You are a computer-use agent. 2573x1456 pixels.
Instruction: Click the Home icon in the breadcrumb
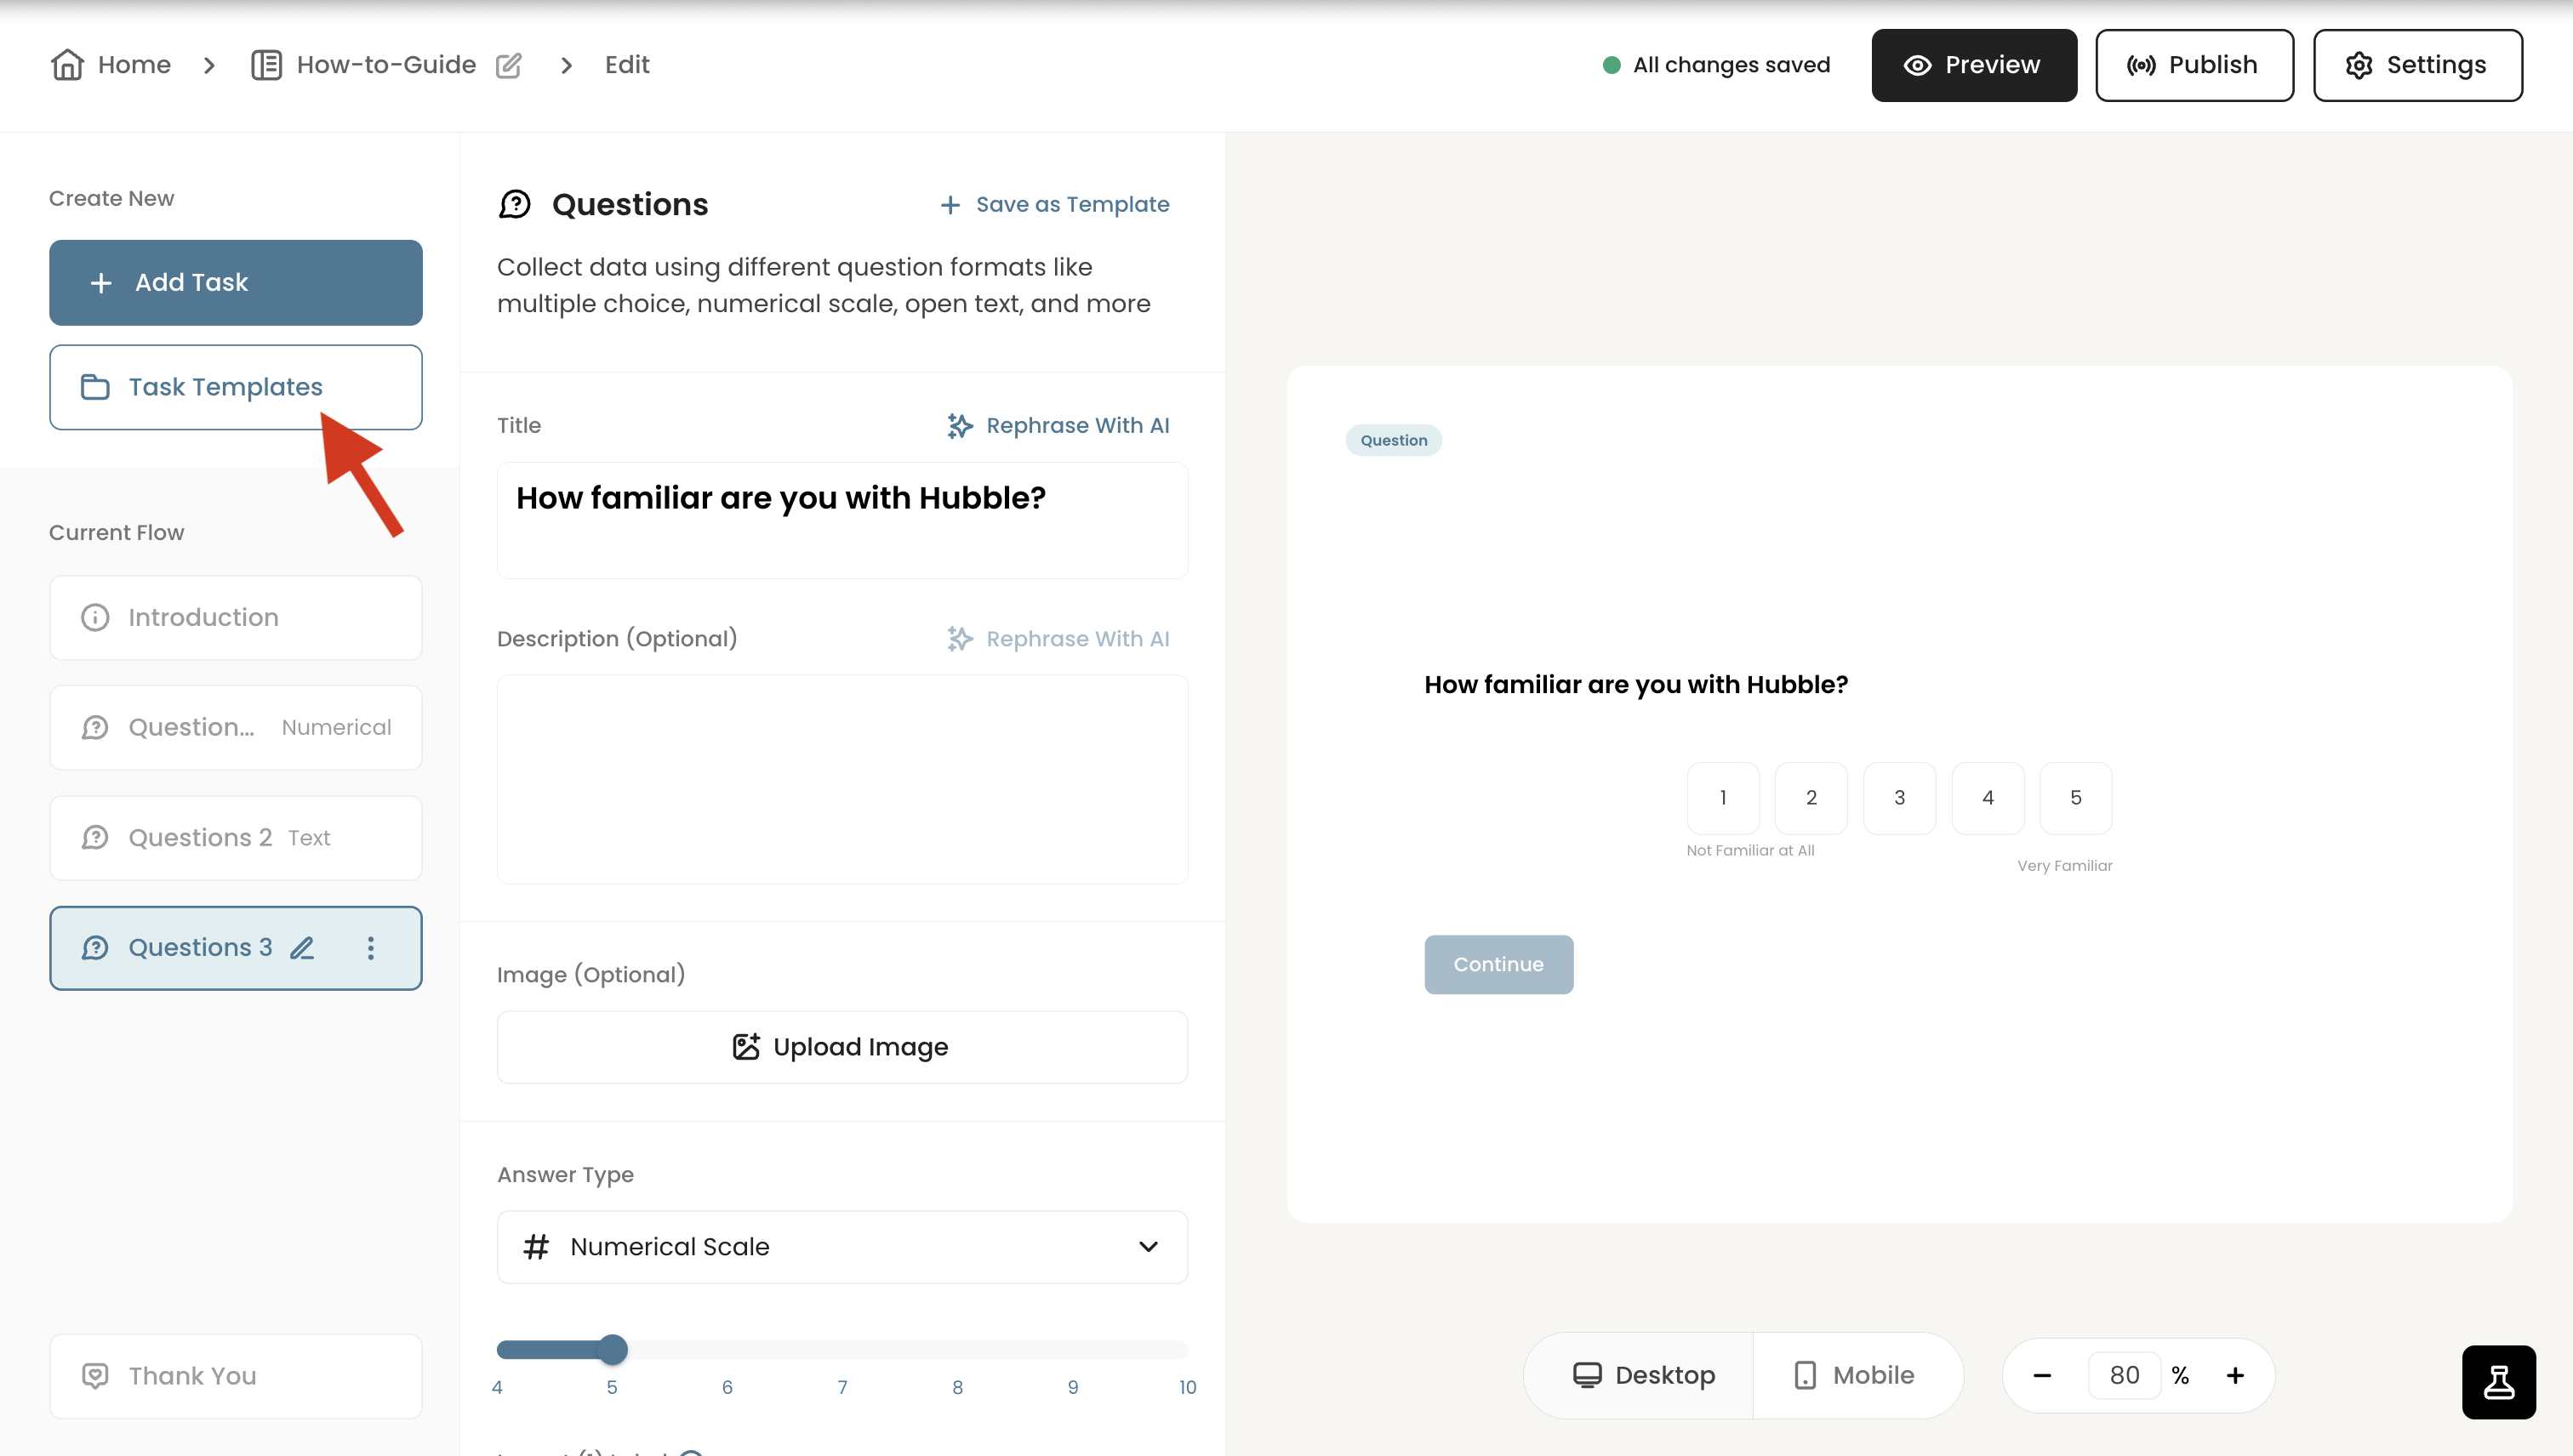pyautogui.click(x=67, y=64)
